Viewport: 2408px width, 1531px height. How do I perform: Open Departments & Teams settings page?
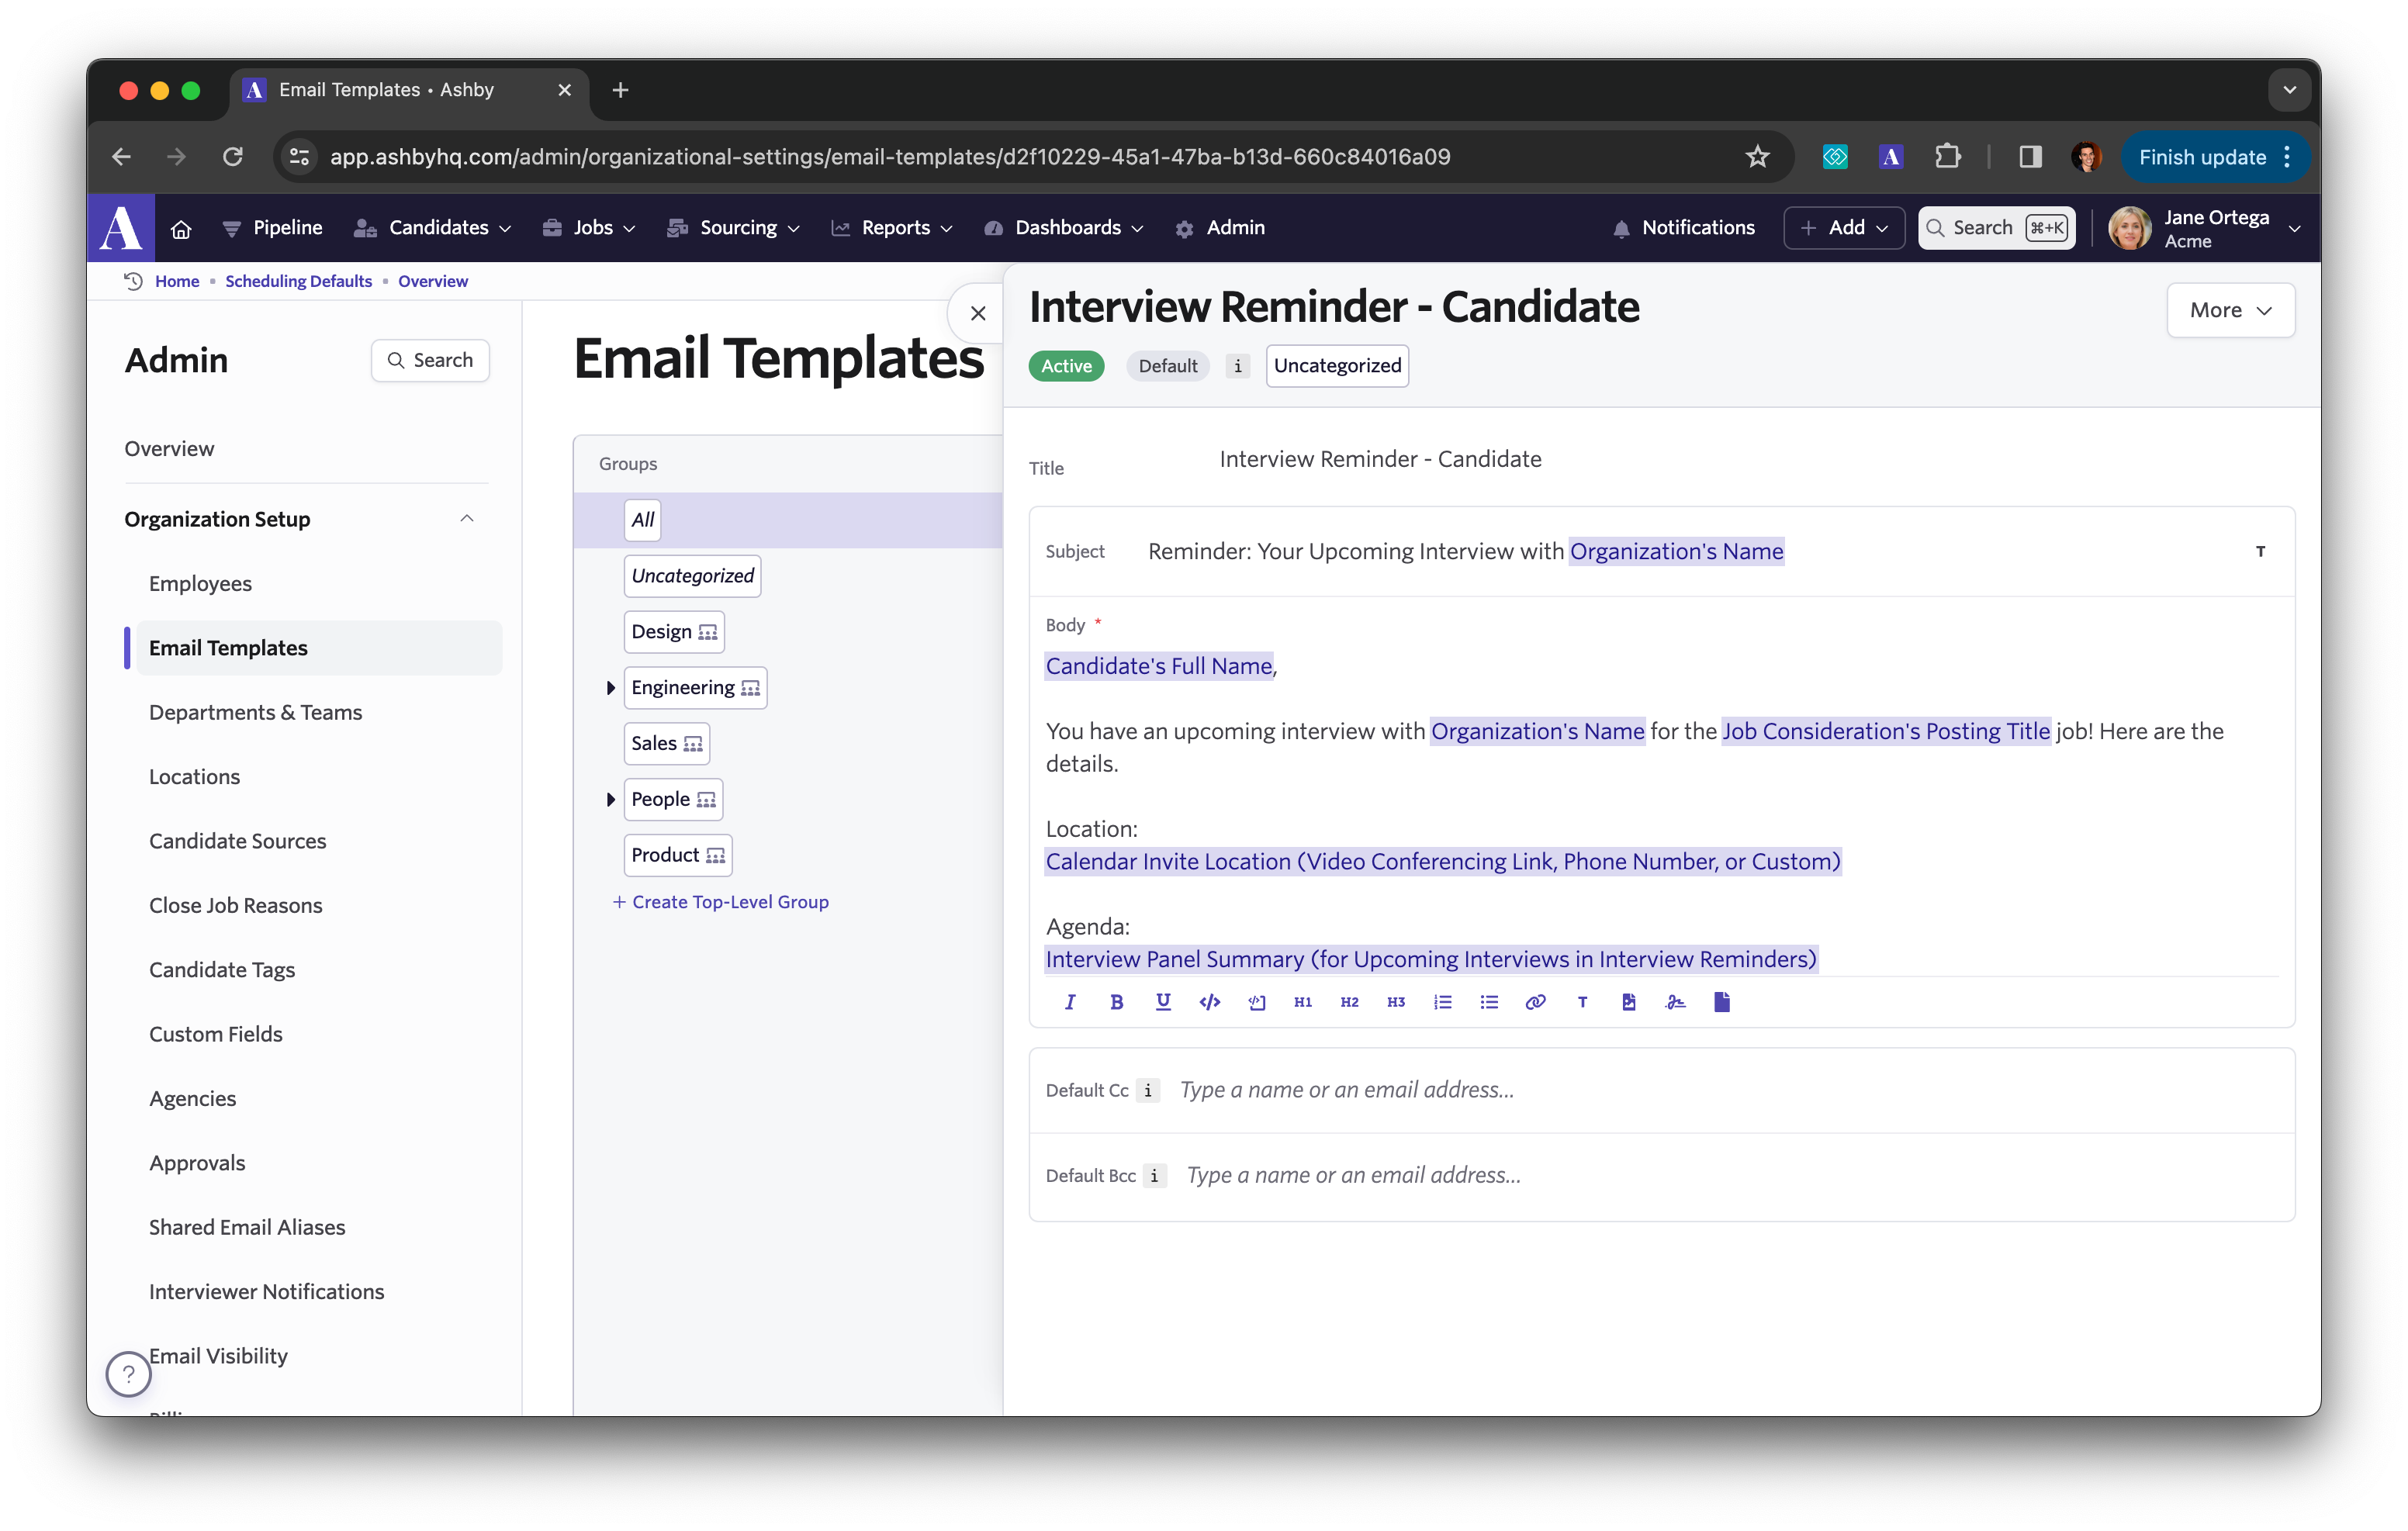point(255,712)
